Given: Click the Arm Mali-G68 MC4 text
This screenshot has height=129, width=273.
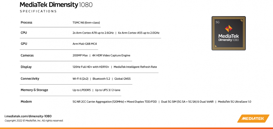Looking at the screenshot, I should point(85,44).
